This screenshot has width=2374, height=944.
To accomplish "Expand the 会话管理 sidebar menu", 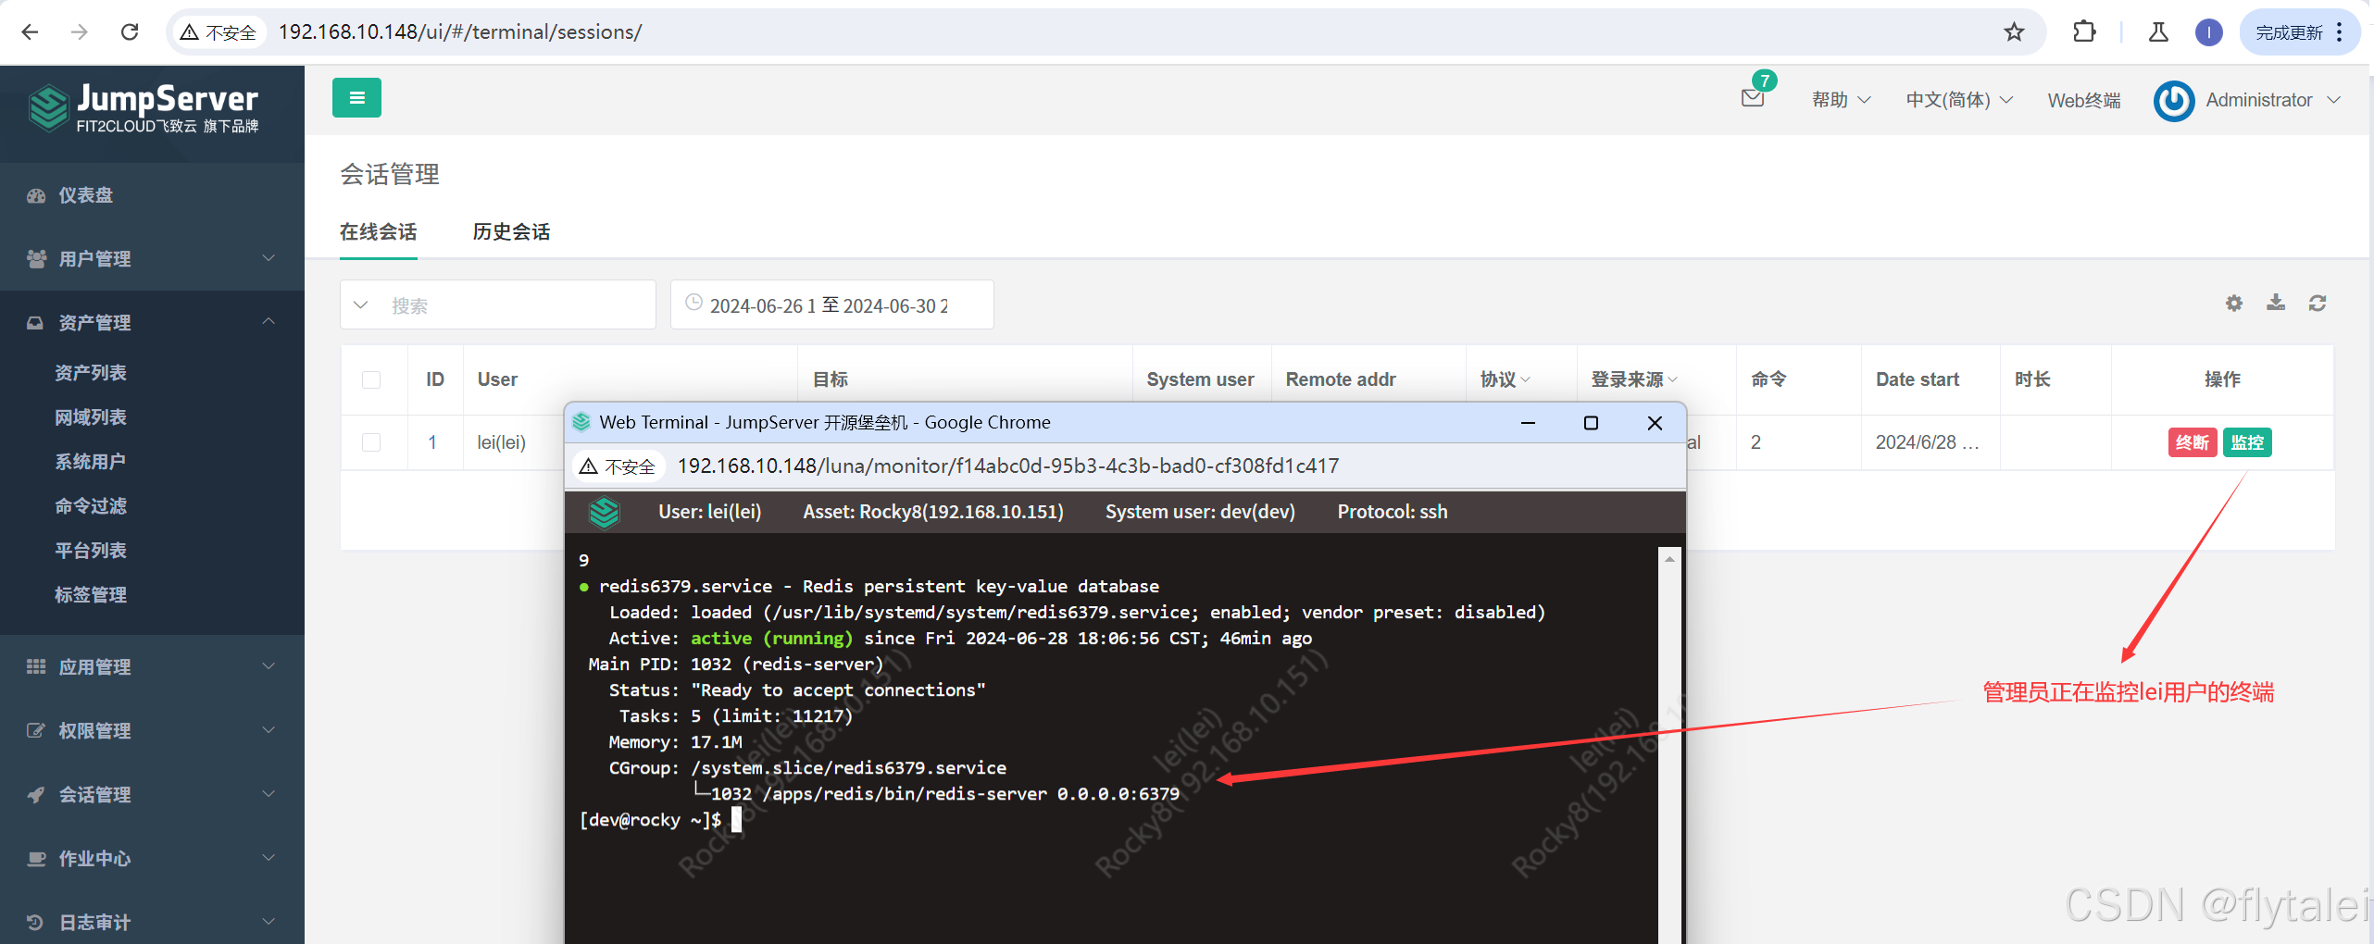I will pos(152,794).
